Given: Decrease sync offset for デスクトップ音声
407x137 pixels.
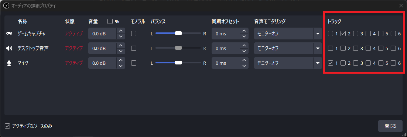Looking at the screenshot, I should point(244,51).
